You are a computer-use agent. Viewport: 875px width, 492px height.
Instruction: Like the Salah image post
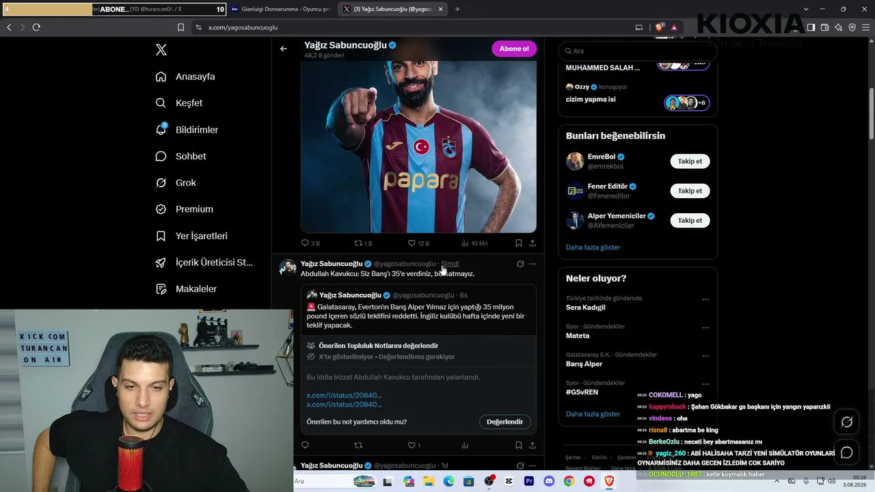click(412, 243)
